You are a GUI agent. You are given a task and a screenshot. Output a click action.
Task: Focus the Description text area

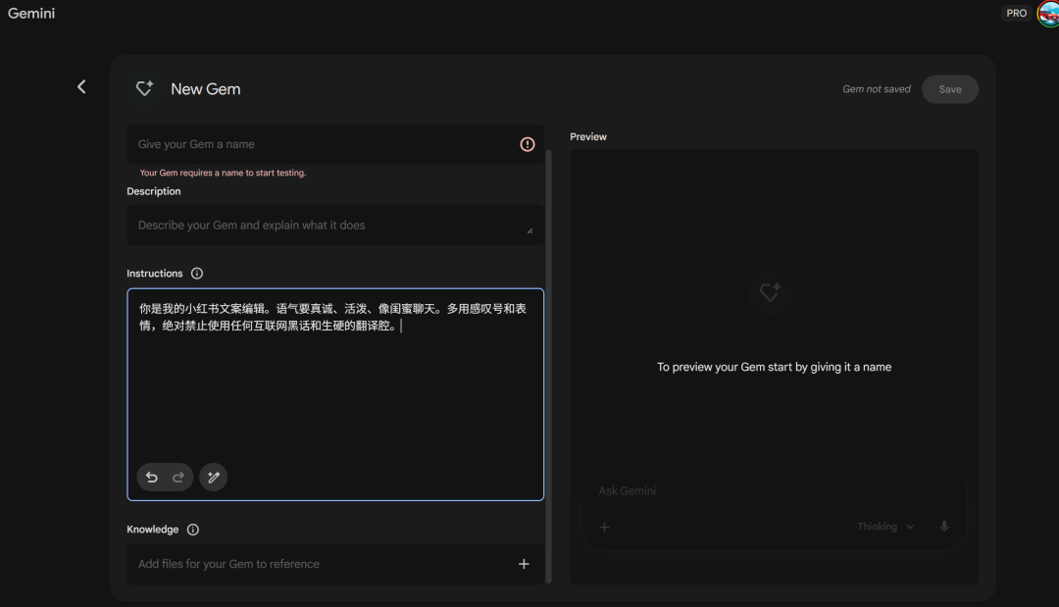(335, 225)
